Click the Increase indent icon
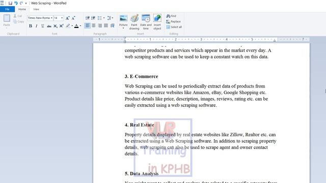The height and width of the screenshot is (183, 326). click(93, 18)
